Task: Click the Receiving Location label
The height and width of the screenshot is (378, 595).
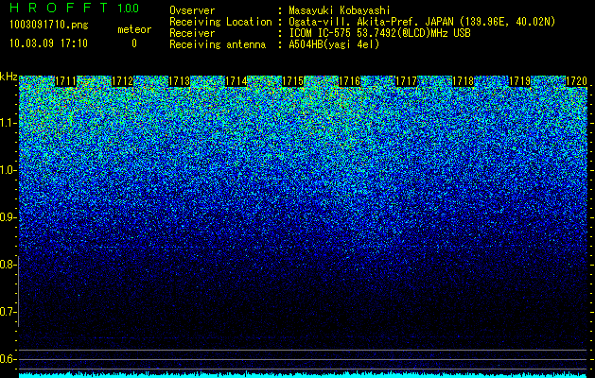Action: [220, 22]
